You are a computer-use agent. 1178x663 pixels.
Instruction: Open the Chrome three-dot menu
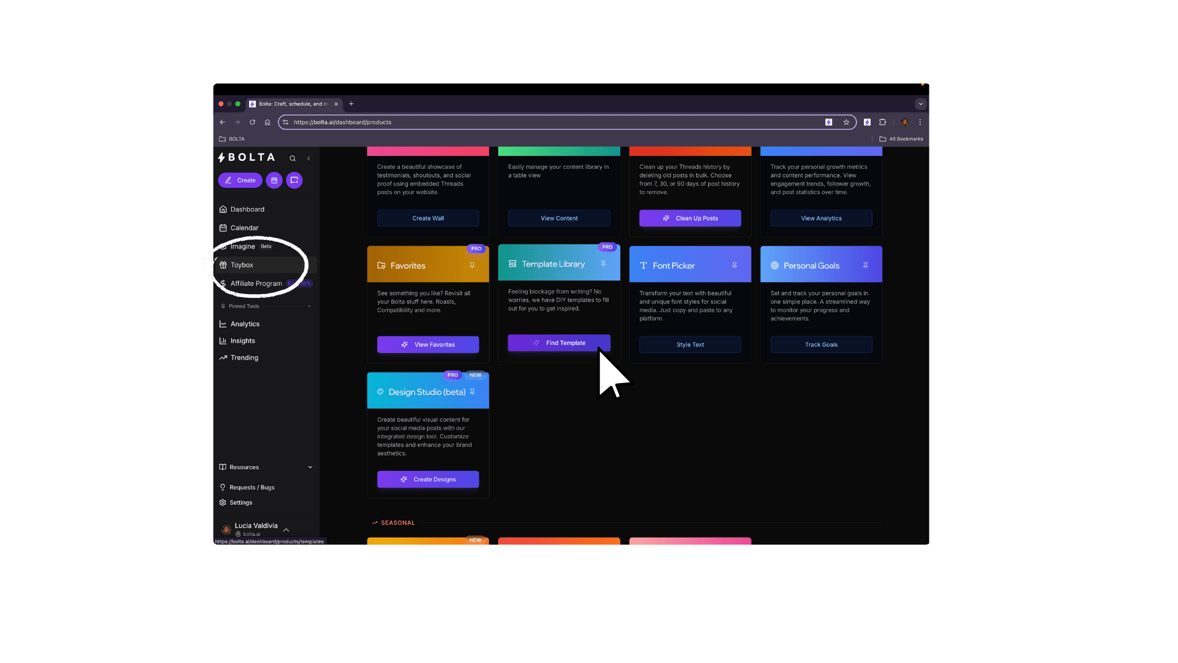click(920, 122)
